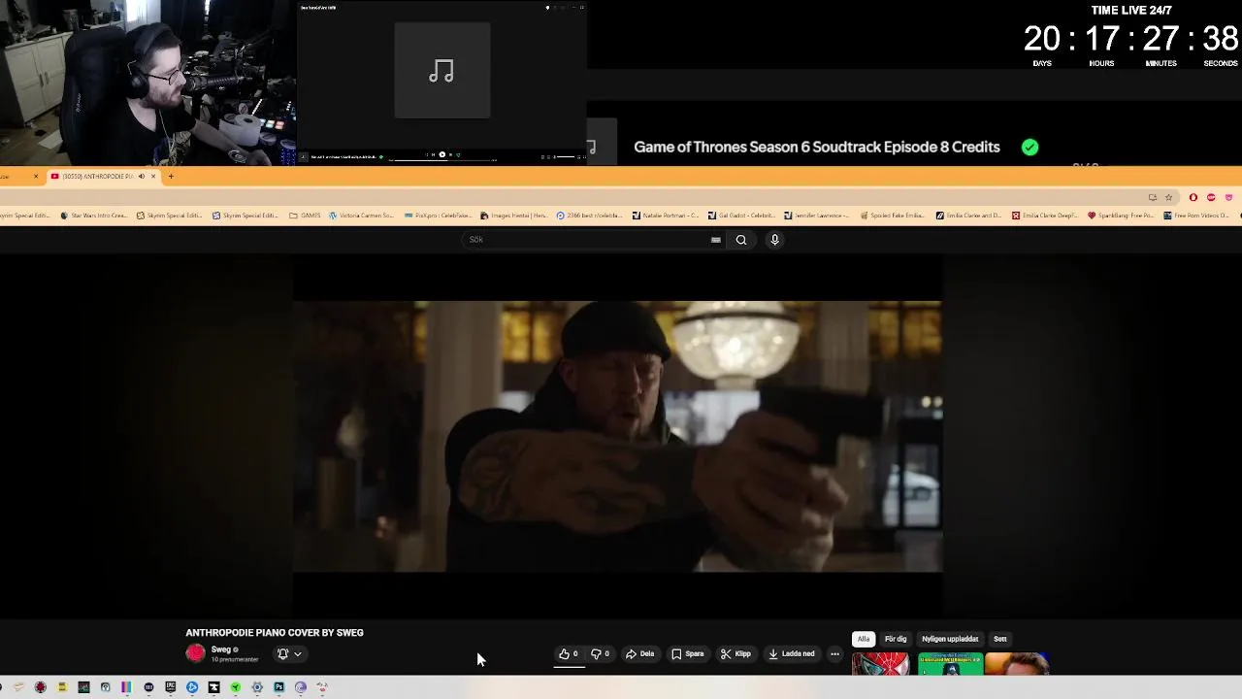This screenshot has height=699, width=1242.
Task: Click the red Opera-style extension icon
Action: click(x=1193, y=197)
